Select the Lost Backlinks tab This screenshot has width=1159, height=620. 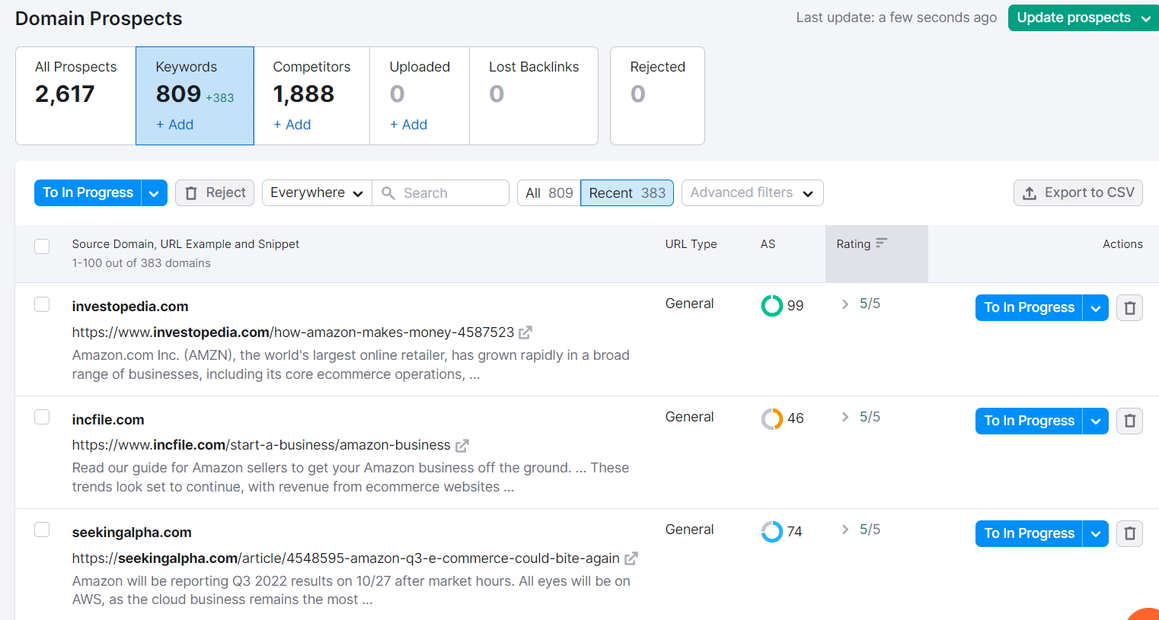click(534, 96)
